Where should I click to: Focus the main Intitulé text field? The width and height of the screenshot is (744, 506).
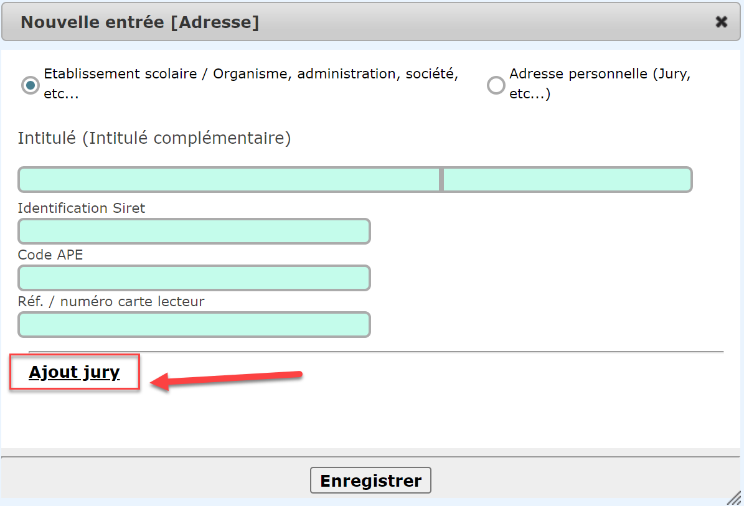[x=229, y=180]
